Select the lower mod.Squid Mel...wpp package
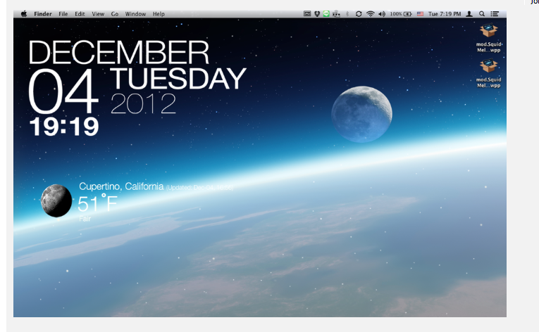This screenshot has width=539, height=332. [x=488, y=73]
